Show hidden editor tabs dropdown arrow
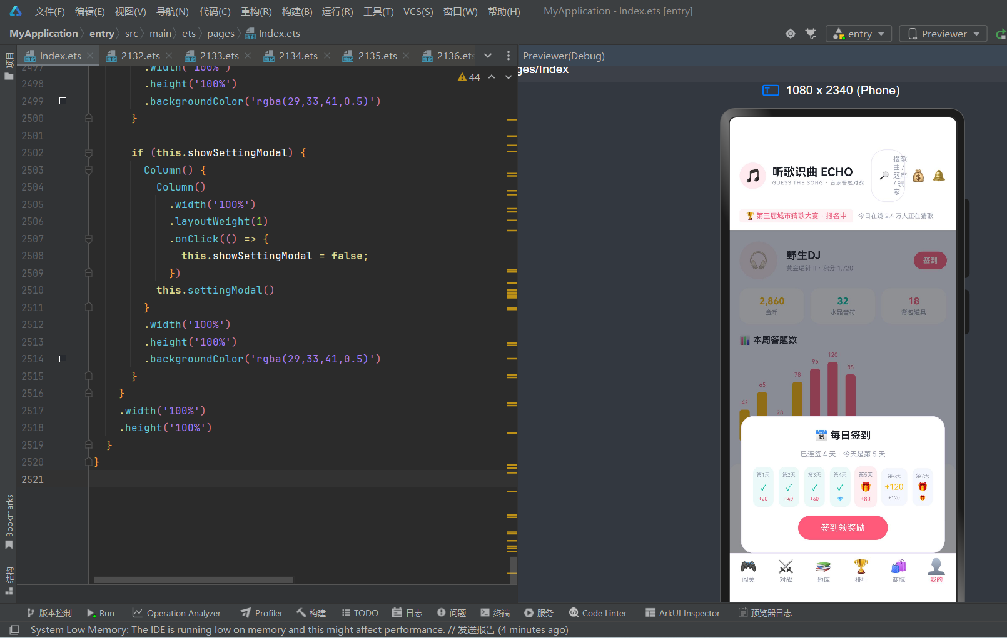The image size is (1007, 638). coord(488,56)
